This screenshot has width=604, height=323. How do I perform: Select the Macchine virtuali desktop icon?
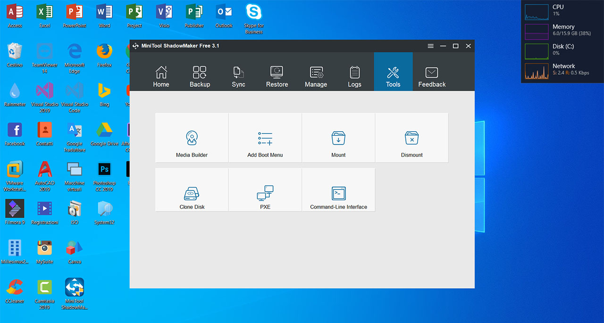(x=75, y=176)
